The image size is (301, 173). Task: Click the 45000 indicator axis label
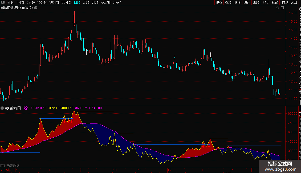(x=292, y=142)
